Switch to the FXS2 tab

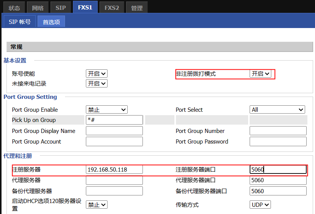click(112, 8)
